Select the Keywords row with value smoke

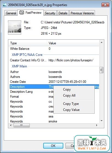tap(54, 121)
